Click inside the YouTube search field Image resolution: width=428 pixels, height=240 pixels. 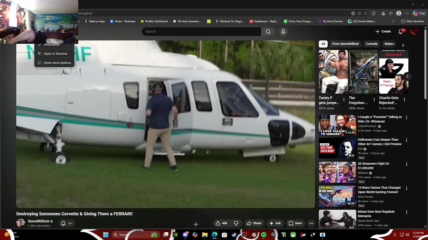point(201,31)
